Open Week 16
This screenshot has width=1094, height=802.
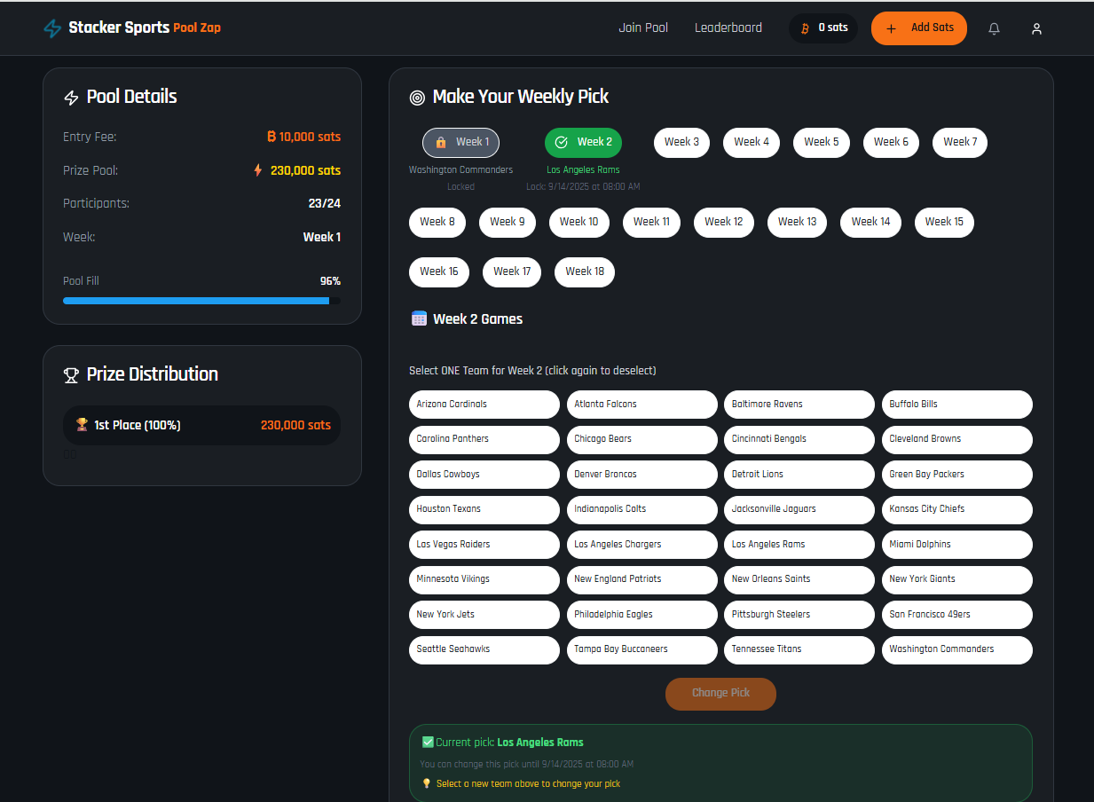point(439,271)
